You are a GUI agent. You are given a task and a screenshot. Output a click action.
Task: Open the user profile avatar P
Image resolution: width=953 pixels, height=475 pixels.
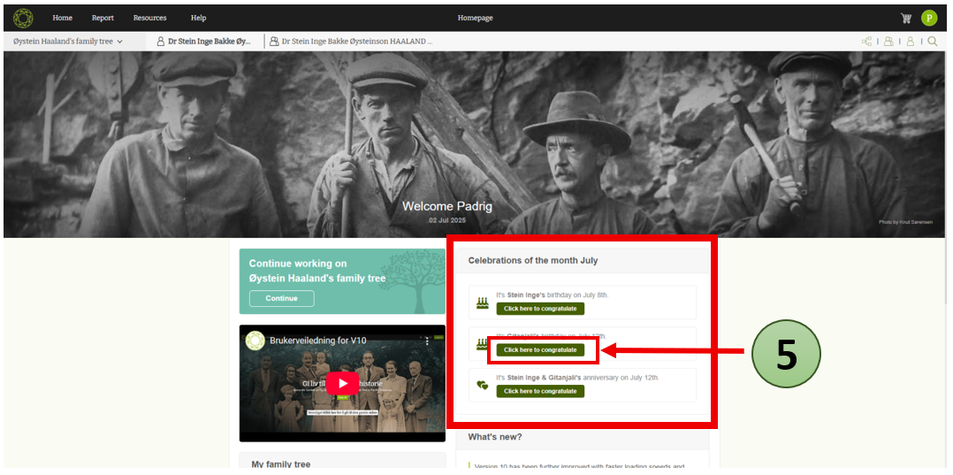coord(928,18)
